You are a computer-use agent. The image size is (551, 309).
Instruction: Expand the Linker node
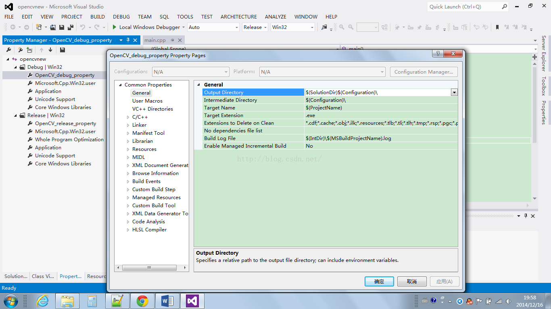(128, 125)
